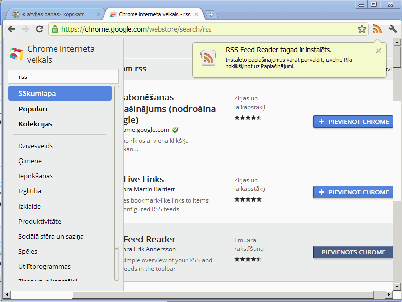Image resolution: width=402 pixels, height=302 pixels.
Task: Click the RSS icon in the notification bubble
Action: click(x=208, y=58)
